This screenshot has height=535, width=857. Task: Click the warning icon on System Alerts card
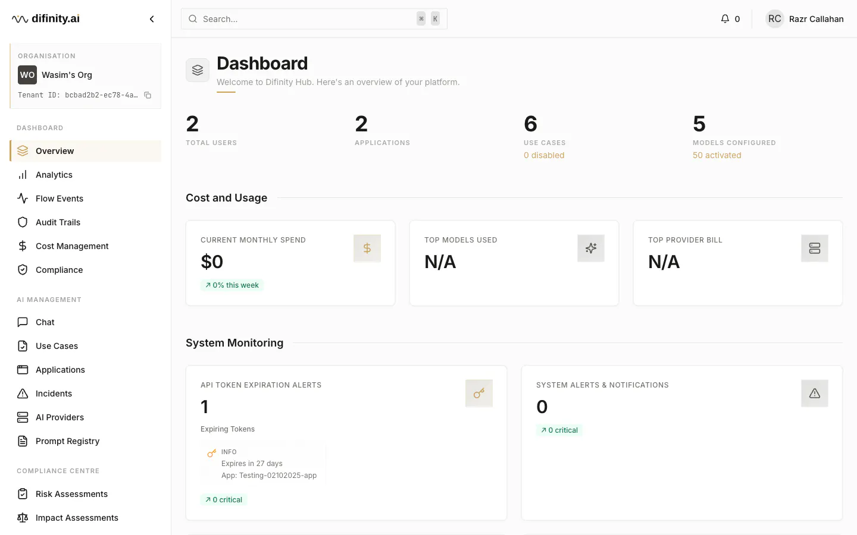click(815, 394)
